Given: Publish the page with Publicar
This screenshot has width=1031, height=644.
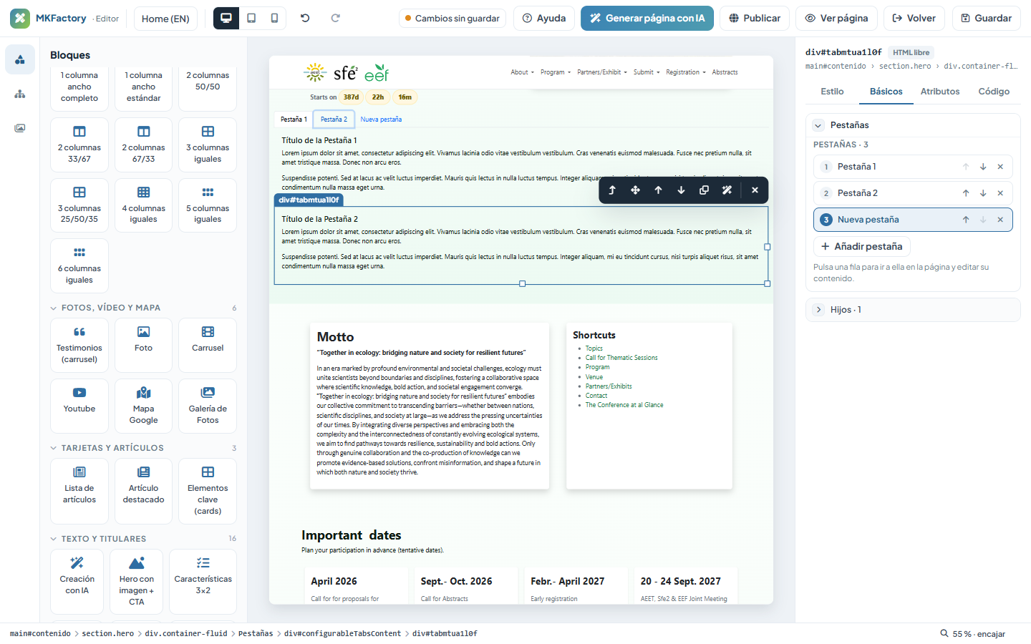Looking at the screenshot, I should [x=755, y=18].
